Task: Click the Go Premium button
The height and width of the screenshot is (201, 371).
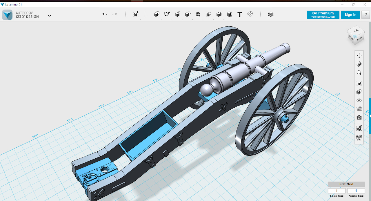Action: [x=323, y=15]
